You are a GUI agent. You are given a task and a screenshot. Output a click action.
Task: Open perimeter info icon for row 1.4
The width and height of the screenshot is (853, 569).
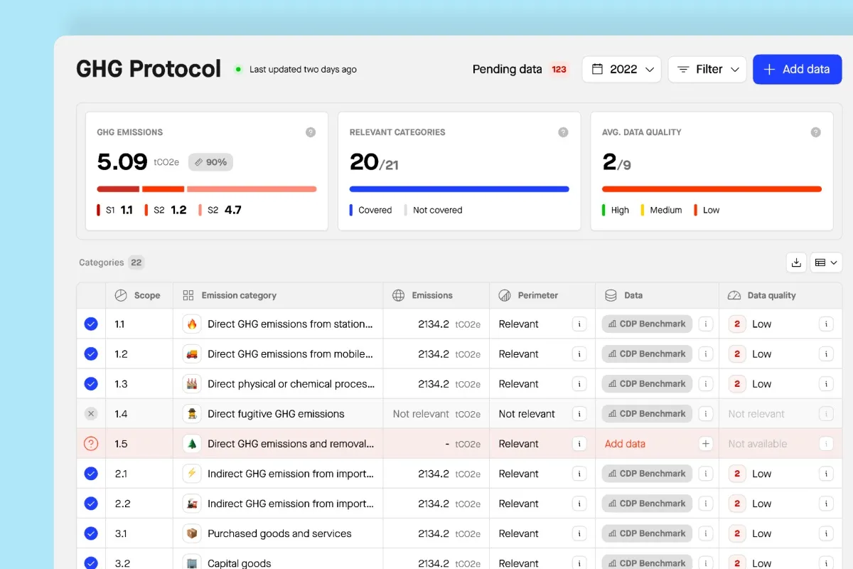tap(579, 414)
